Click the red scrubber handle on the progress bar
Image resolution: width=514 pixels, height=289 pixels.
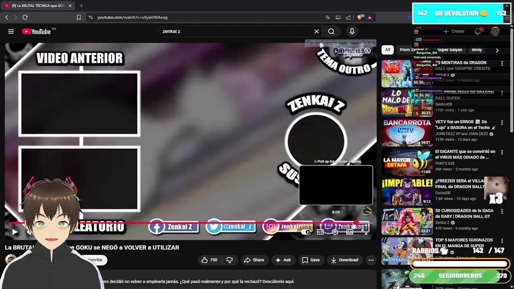[x=356, y=223]
